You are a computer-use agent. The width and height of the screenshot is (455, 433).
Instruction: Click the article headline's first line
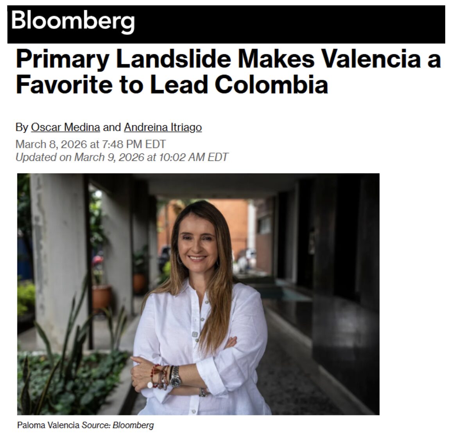(x=228, y=59)
